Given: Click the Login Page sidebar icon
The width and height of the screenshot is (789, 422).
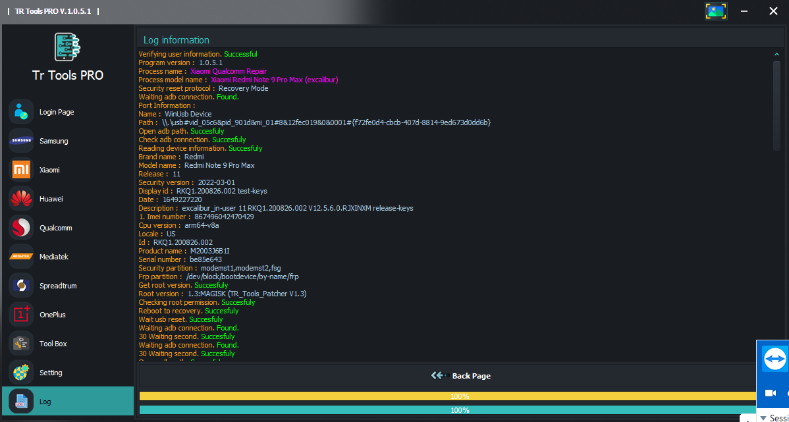Looking at the screenshot, I should click(x=21, y=112).
